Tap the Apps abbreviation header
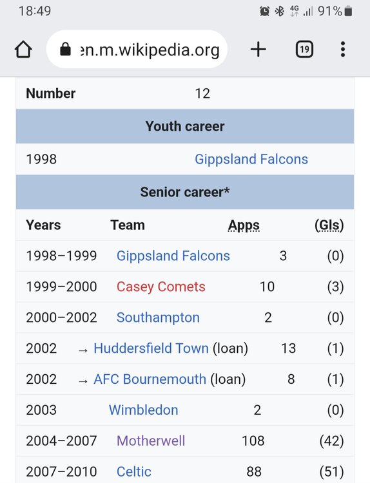 244,225
